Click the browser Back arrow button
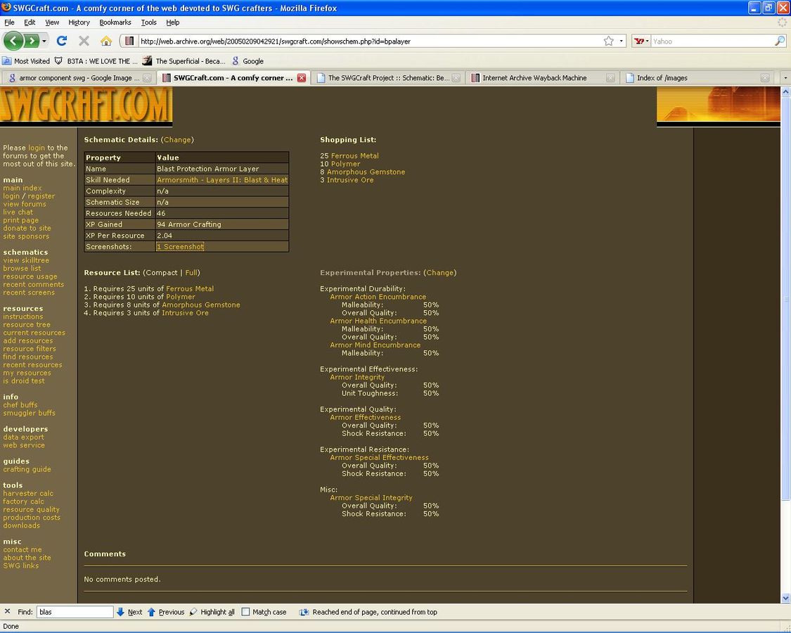Image resolution: width=791 pixels, height=633 pixels. (13, 41)
